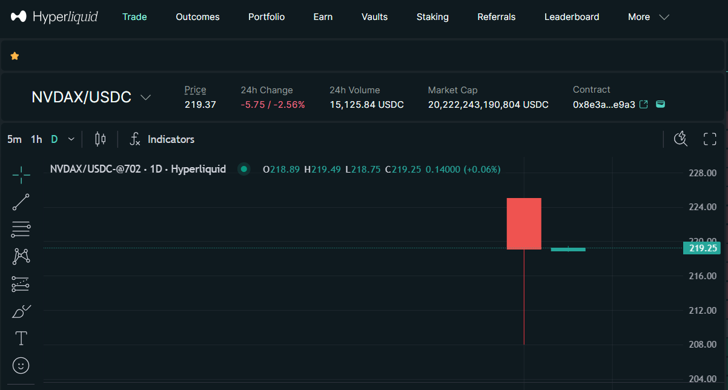
Task: Select the horizontal lines Fibonacci tool
Action: click(21, 229)
